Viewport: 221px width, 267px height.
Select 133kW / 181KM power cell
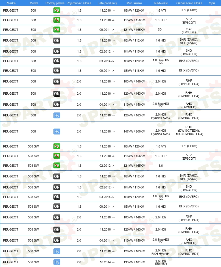(134, 262)
